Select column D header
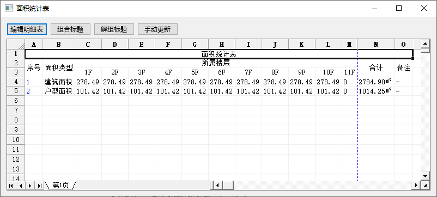 115,44
